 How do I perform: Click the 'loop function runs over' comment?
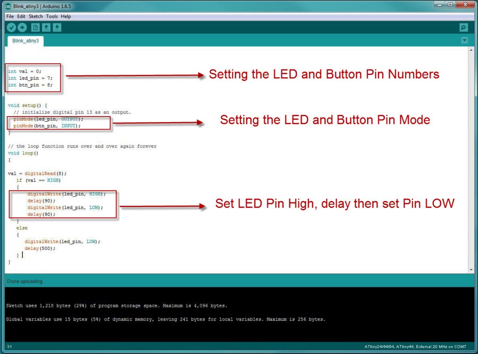(82, 146)
